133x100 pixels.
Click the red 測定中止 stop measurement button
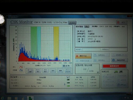[x=83, y=56]
